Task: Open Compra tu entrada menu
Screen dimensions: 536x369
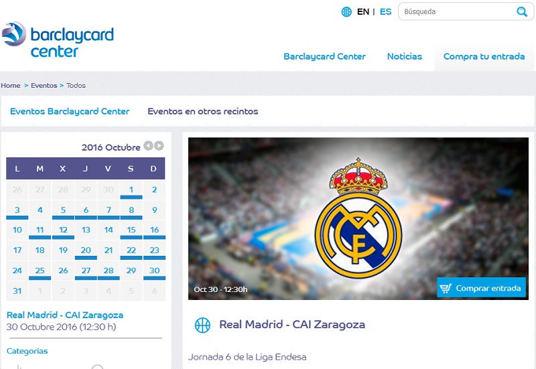Action: pyautogui.click(x=484, y=56)
